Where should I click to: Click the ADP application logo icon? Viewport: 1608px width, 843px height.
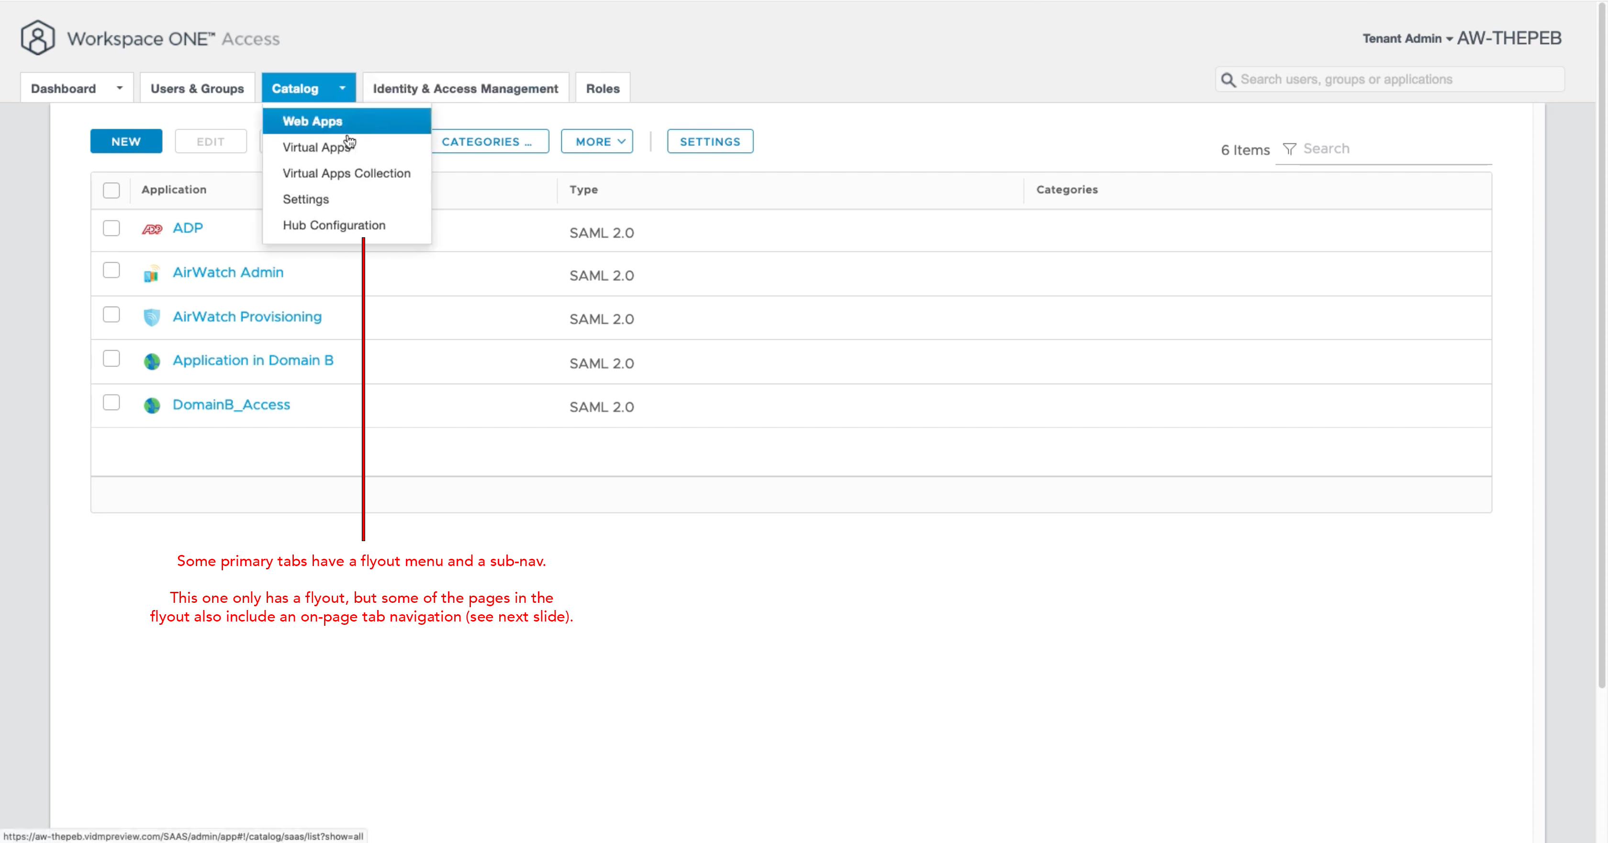click(x=152, y=229)
